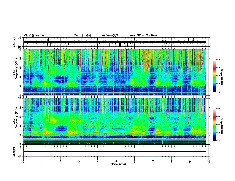Click the ch.1 waveform voltage trace panel
Screen dimensions: 235x181
[116, 42]
